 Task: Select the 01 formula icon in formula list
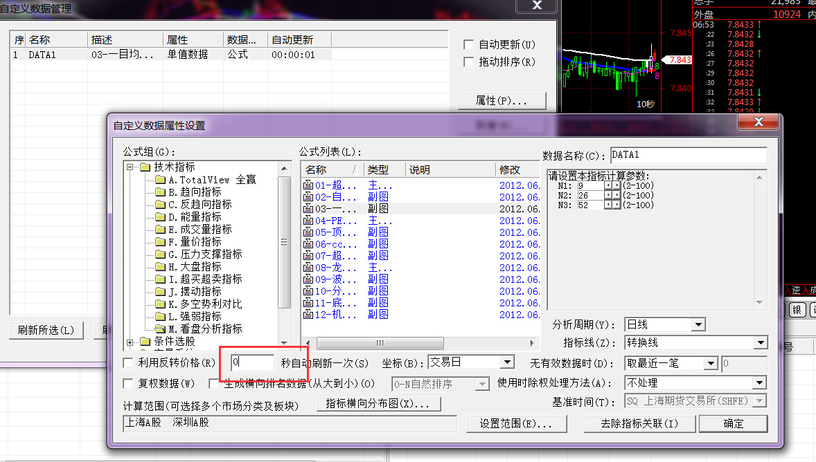(x=309, y=185)
